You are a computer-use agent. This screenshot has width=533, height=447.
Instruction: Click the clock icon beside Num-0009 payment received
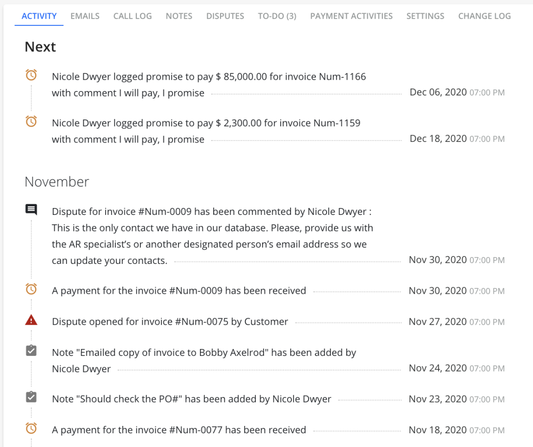pos(31,289)
